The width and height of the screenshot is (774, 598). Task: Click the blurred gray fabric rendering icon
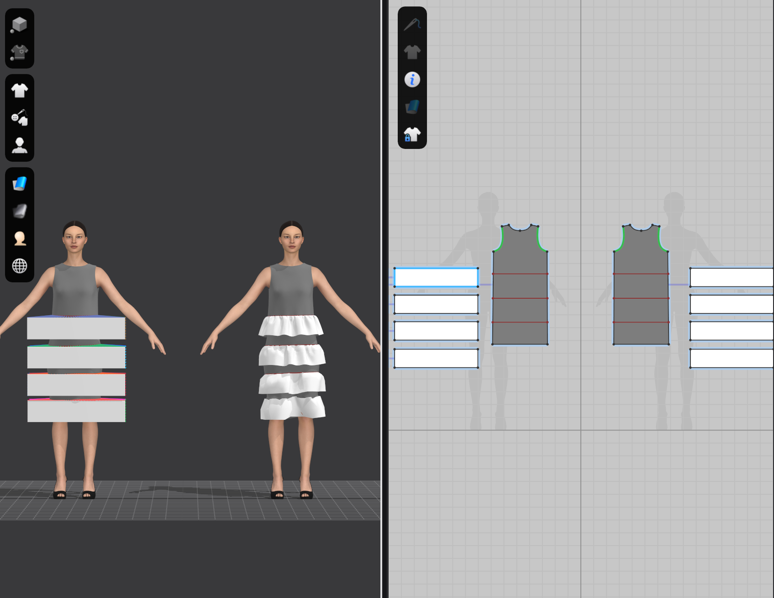(19, 211)
